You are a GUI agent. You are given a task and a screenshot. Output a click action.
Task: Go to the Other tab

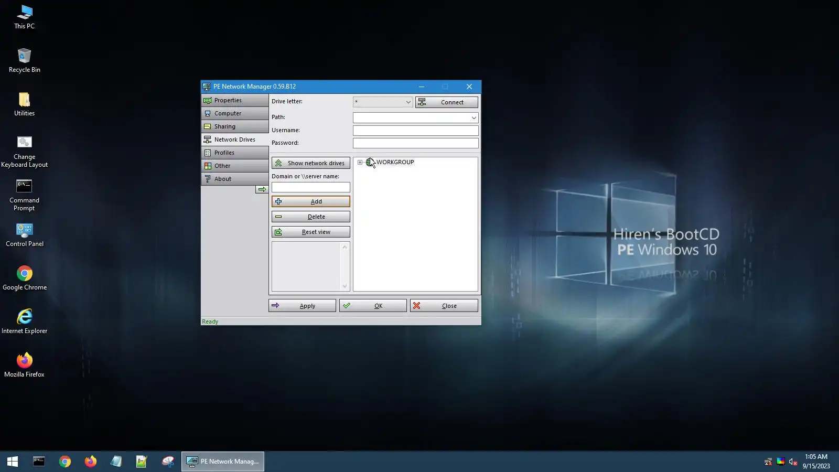point(235,166)
